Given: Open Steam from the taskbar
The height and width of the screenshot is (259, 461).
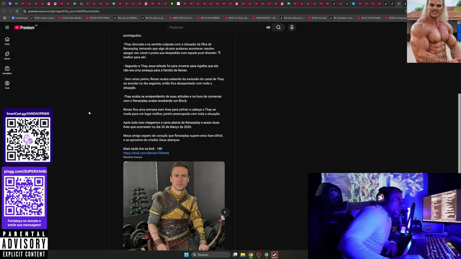Looking at the screenshot, I should (274, 255).
